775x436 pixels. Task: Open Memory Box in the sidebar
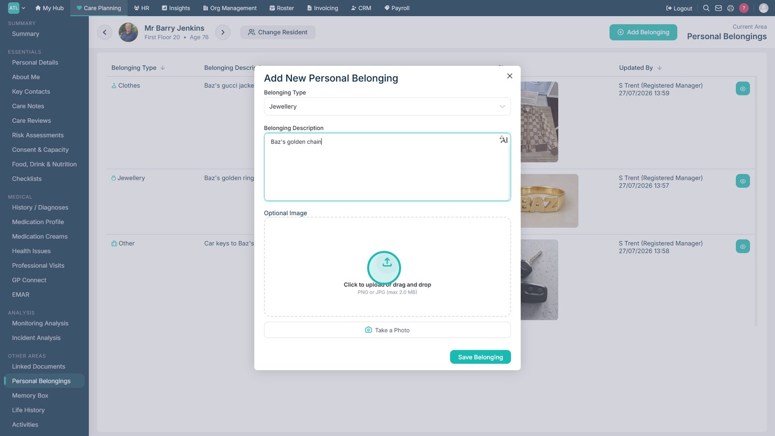click(x=30, y=396)
